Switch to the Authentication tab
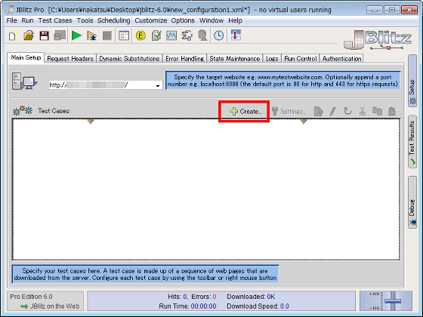Image resolution: width=423 pixels, height=317 pixels. [341, 59]
